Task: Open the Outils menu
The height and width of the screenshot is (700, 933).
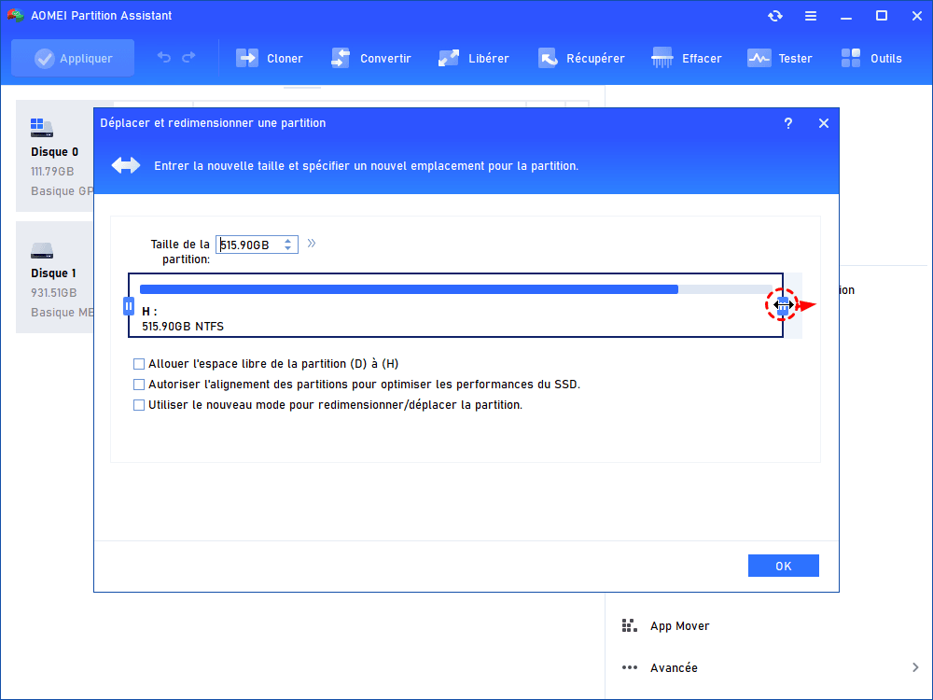Action: tap(871, 58)
